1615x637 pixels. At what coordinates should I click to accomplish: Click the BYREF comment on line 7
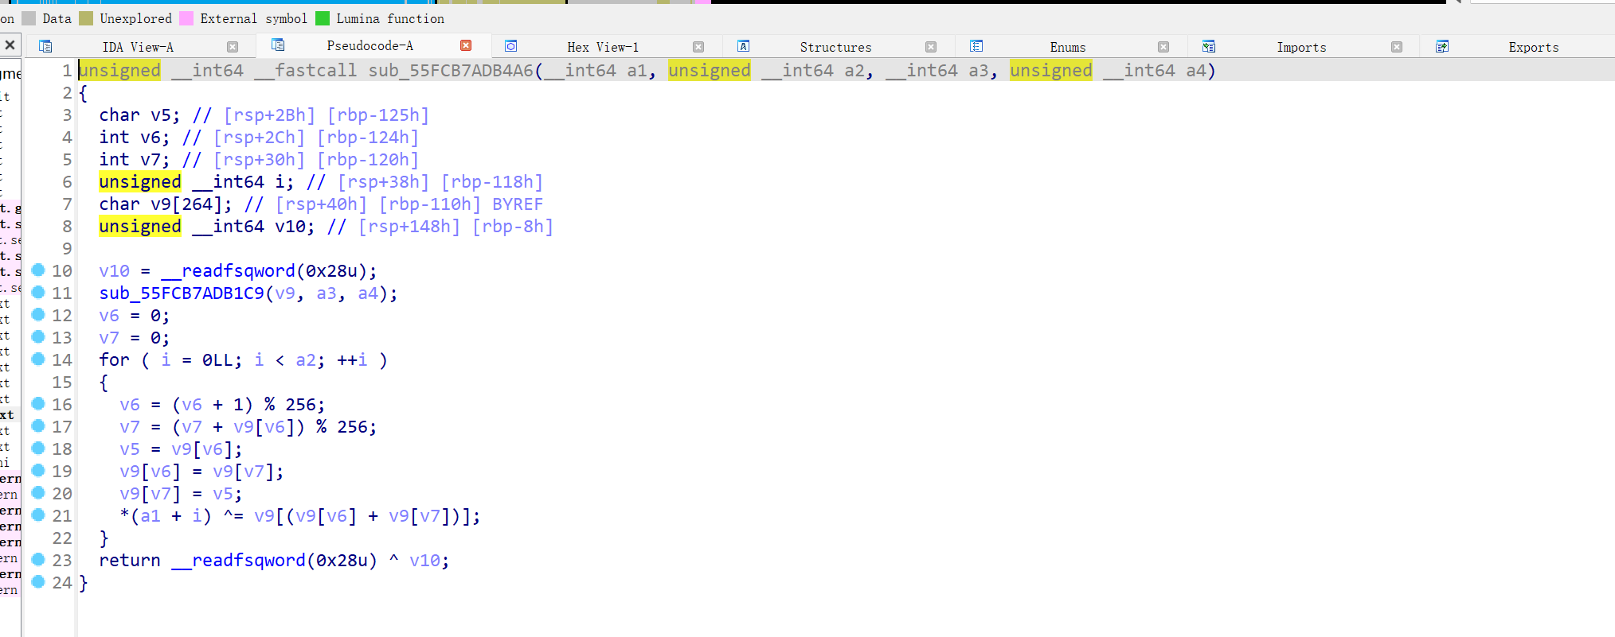click(x=518, y=204)
